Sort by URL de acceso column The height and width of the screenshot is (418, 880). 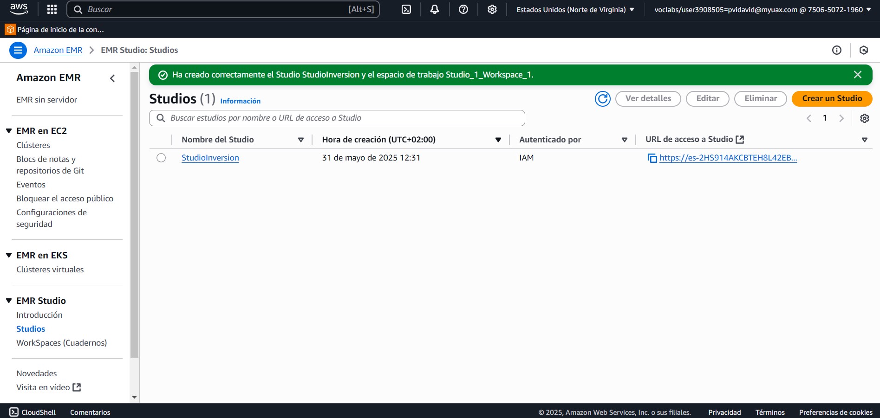point(865,140)
